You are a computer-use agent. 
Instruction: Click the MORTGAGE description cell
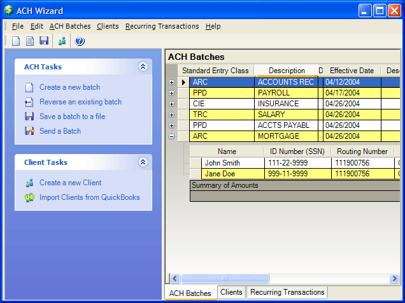pos(286,136)
